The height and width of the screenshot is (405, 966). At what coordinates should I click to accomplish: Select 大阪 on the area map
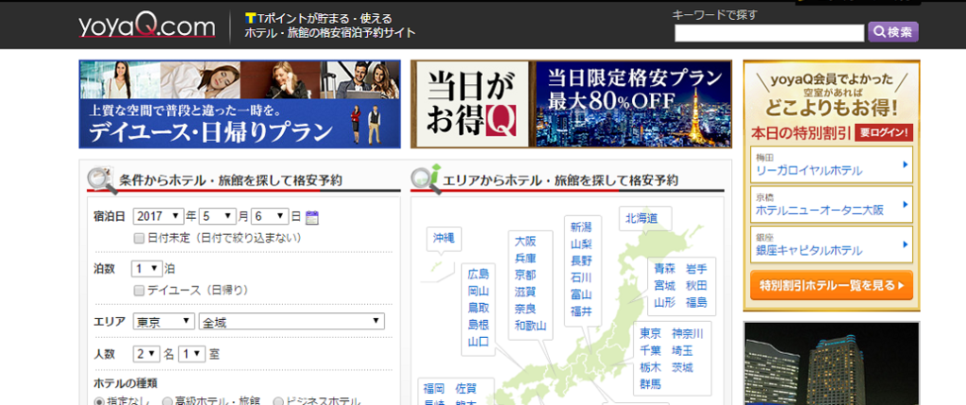[x=525, y=241]
